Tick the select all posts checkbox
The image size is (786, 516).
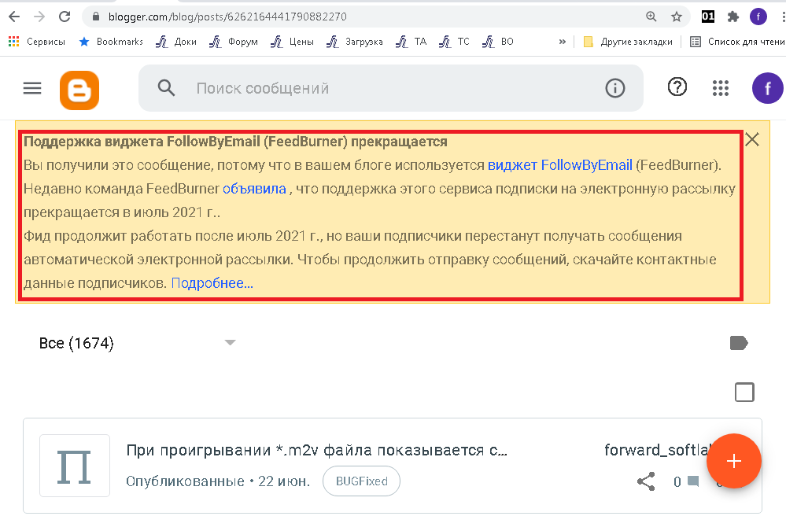(744, 393)
